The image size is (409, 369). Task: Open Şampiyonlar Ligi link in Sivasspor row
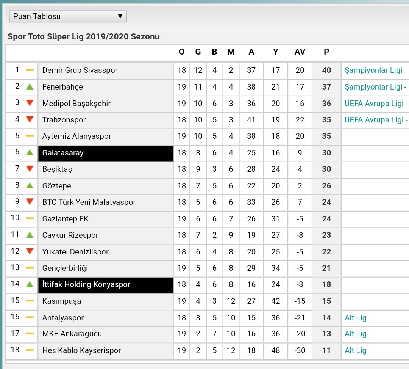pyautogui.click(x=373, y=70)
